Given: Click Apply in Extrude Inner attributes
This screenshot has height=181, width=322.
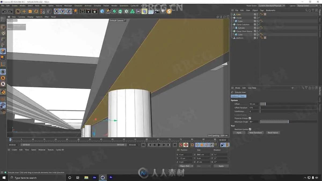Looking at the screenshot, I should (x=239, y=133).
